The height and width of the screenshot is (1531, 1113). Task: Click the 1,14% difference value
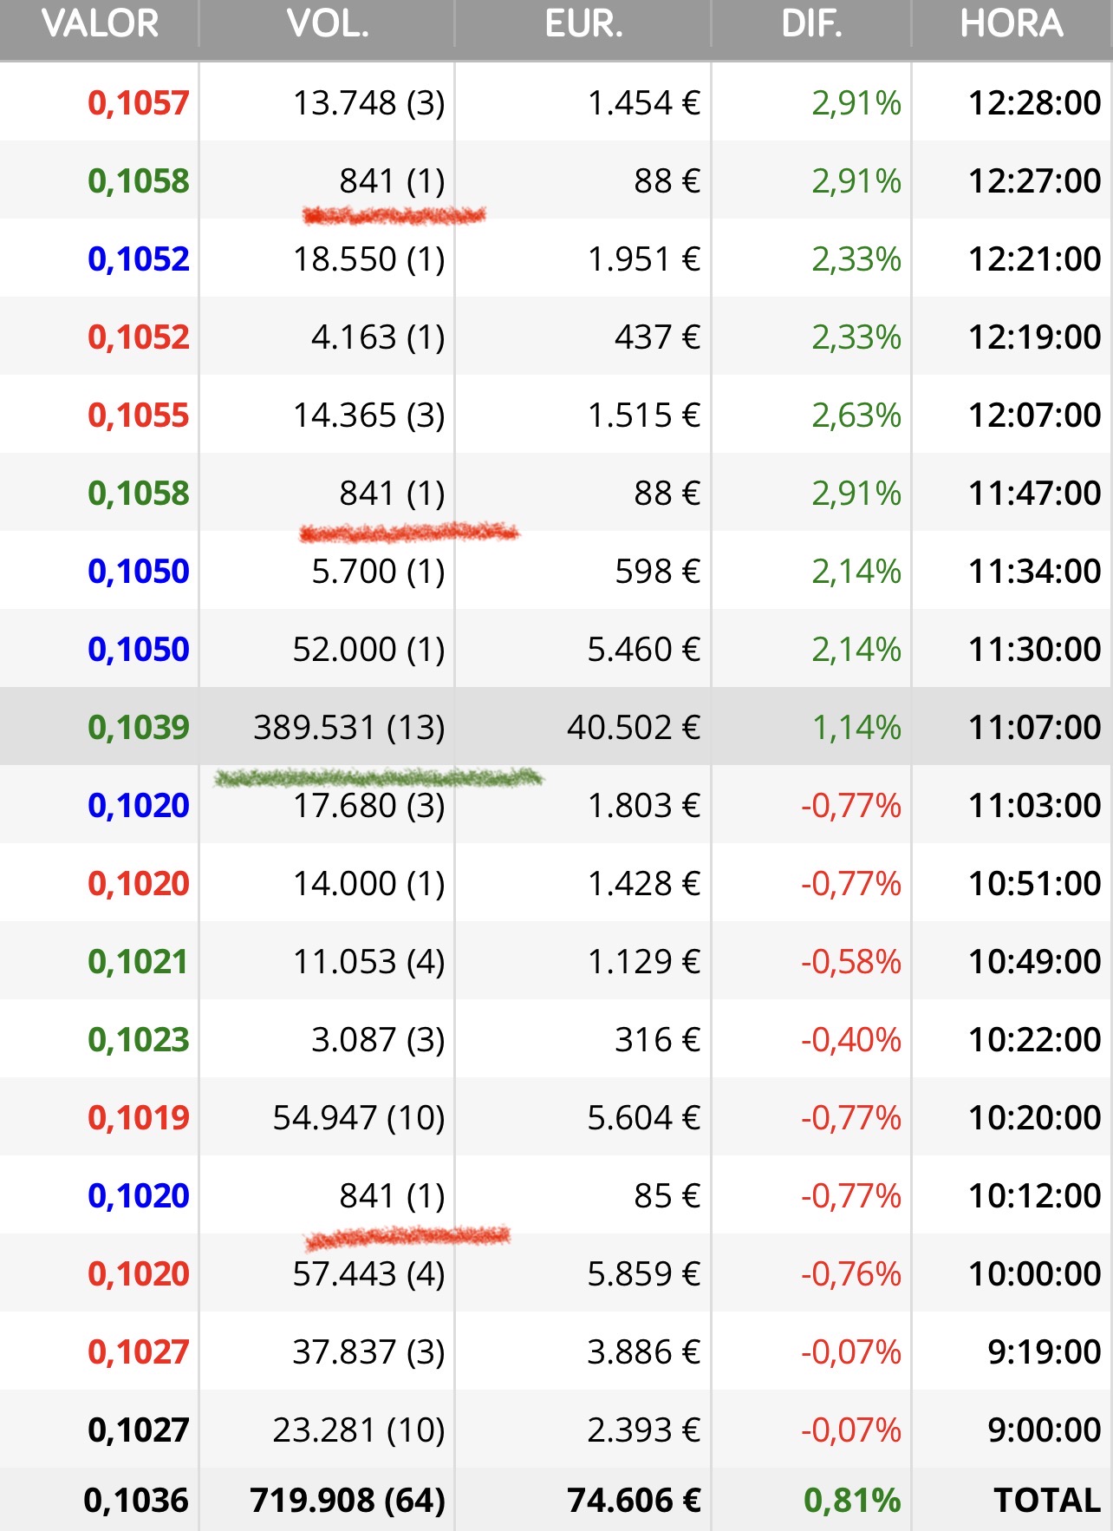pyautogui.click(x=856, y=727)
